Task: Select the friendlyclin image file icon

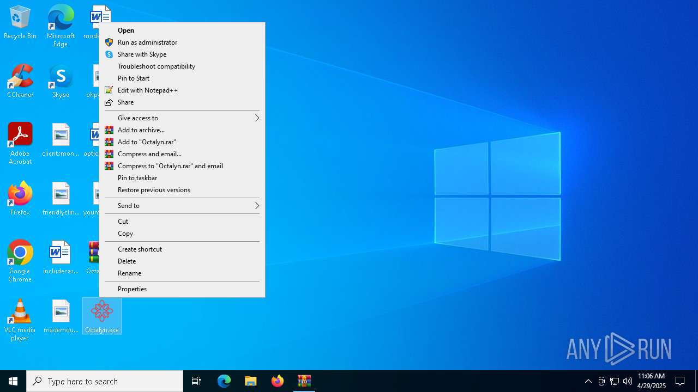Action: [61, 199]
